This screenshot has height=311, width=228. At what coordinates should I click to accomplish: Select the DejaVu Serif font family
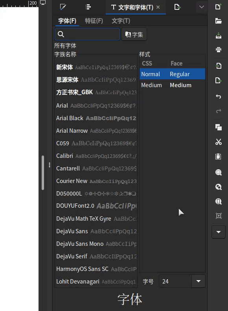(96, 256)
